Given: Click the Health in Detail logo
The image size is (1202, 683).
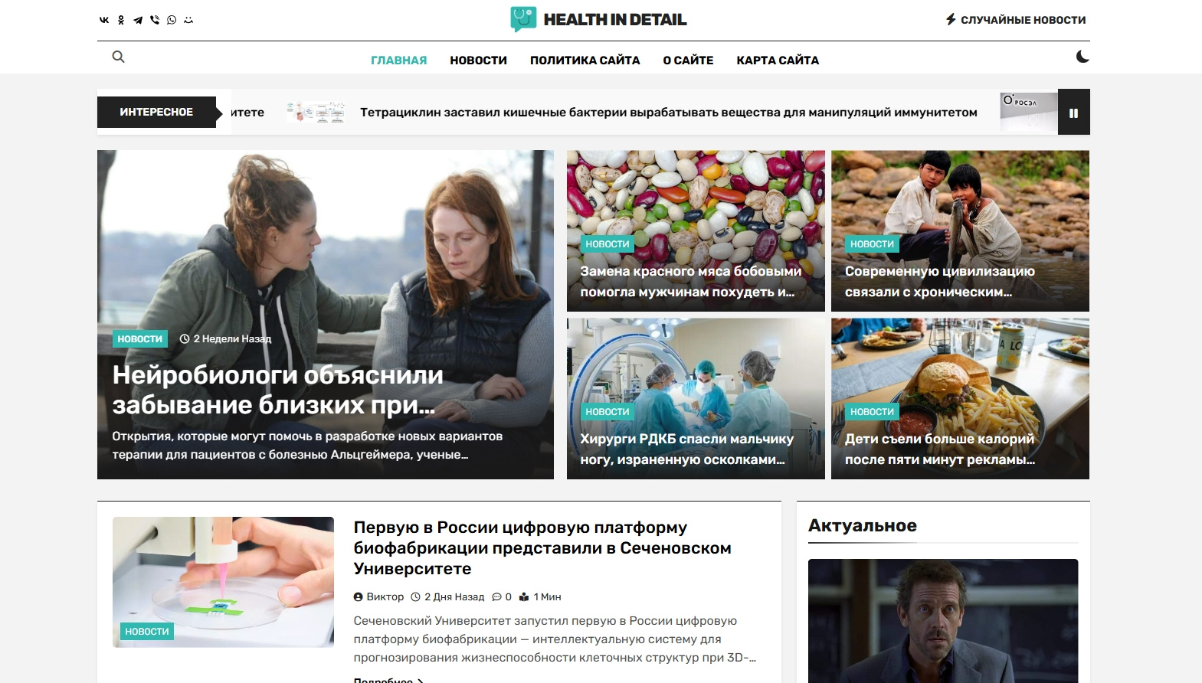Looking at the screenshot, I should tap(599, 19).
